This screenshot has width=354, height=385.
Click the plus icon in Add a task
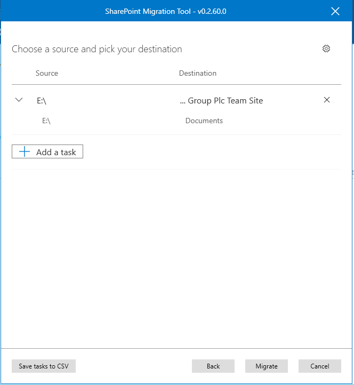(x=25, y=152)
